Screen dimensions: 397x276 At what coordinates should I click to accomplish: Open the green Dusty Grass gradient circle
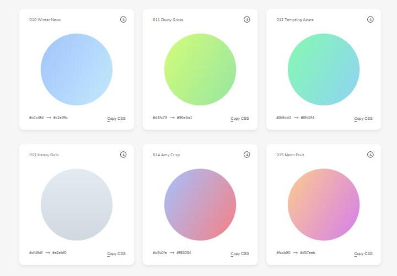point(200,70)
